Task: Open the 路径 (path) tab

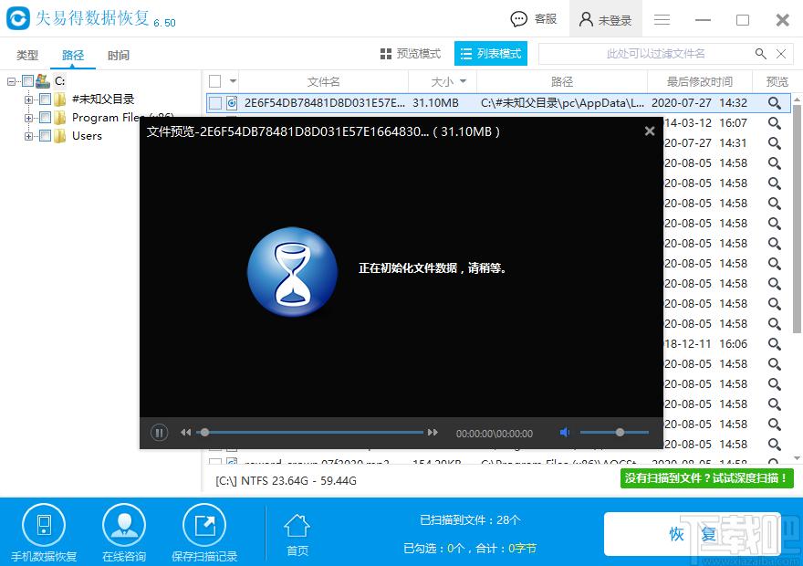Action: (73, 55)
